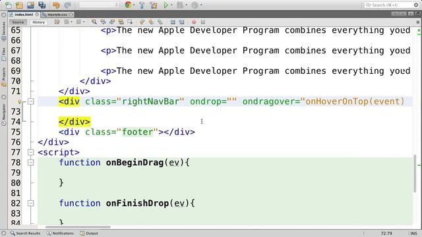Image resolution: width=422 pixels, height=237 pixels.
Task: Toggle Rectangular Selection icon
Action: point(130,22)
